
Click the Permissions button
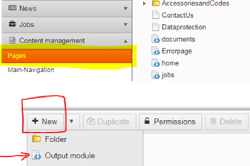(x=171, y=122)
